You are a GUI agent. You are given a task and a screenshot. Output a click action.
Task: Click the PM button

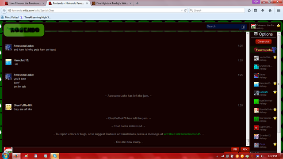coord(235,149)
